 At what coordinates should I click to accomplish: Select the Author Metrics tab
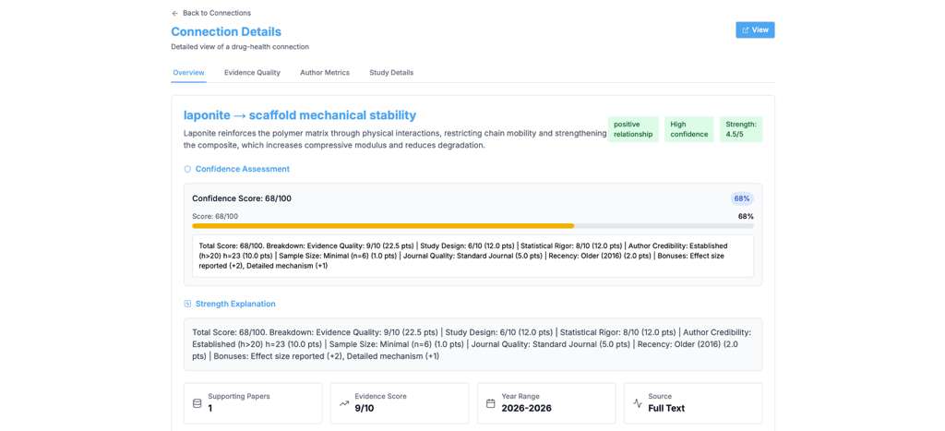pos(325,73)
